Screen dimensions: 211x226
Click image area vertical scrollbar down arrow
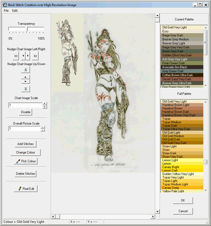click(157, 212)
